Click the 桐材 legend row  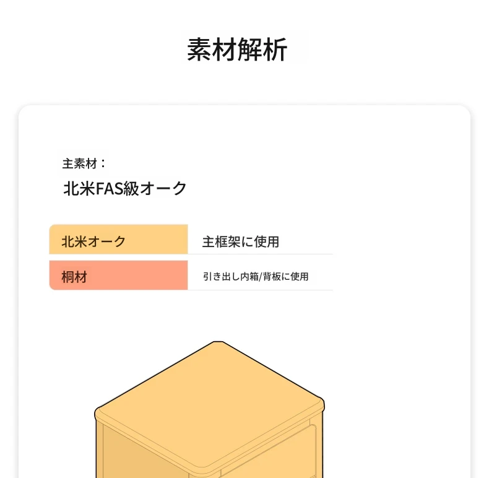click(191, 275)
